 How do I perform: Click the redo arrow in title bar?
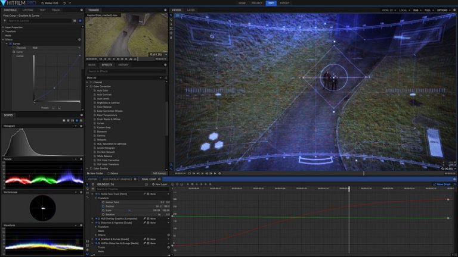[x=70, y=3]
